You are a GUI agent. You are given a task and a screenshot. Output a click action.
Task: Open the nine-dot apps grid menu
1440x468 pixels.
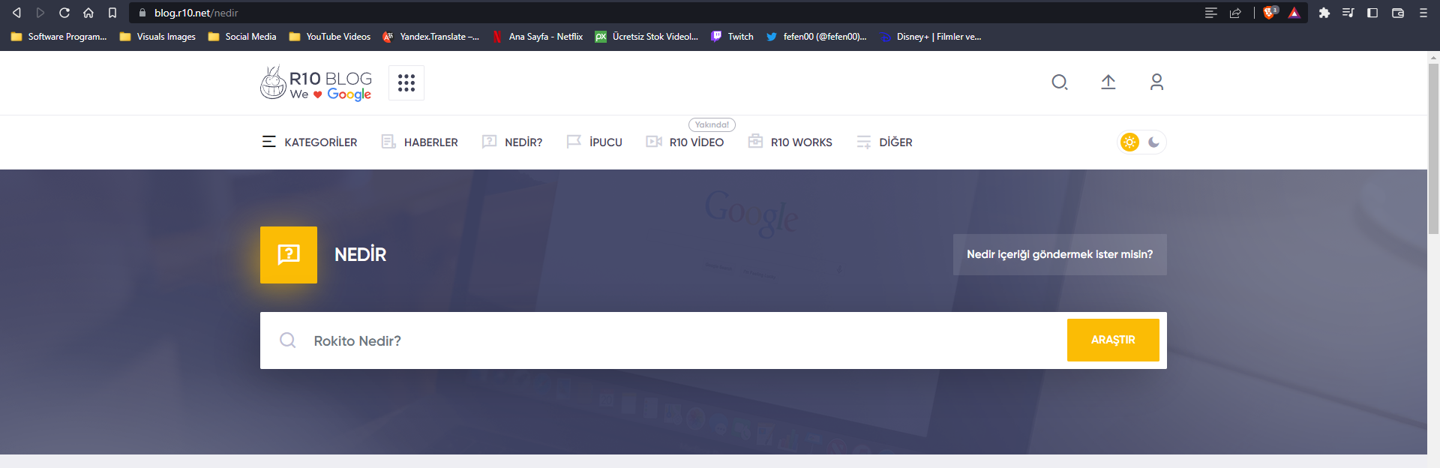406,82
